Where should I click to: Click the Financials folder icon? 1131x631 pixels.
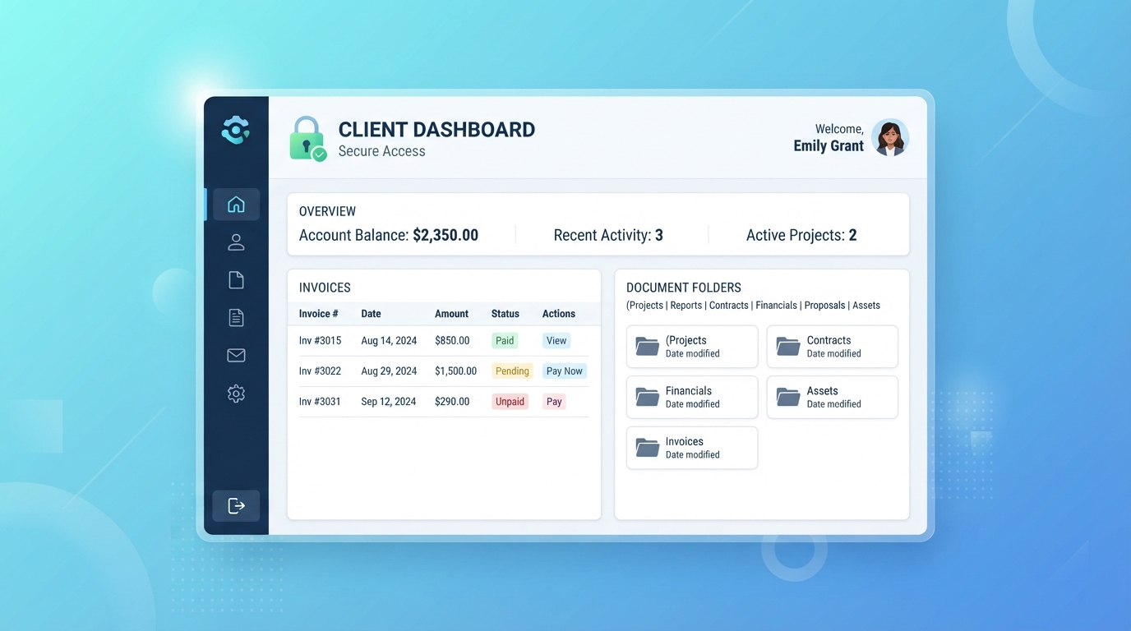(x=648, y=397)
